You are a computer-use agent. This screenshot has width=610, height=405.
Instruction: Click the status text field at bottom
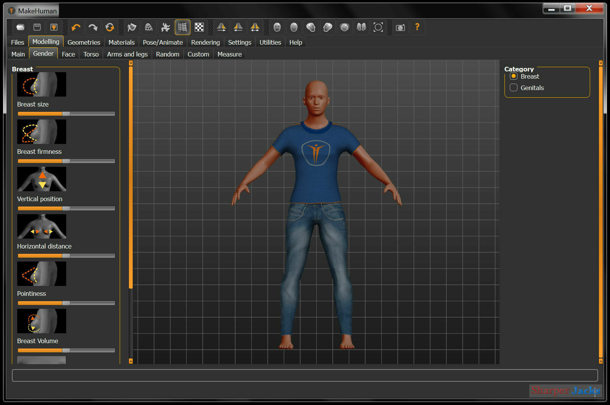click(305, 375)
